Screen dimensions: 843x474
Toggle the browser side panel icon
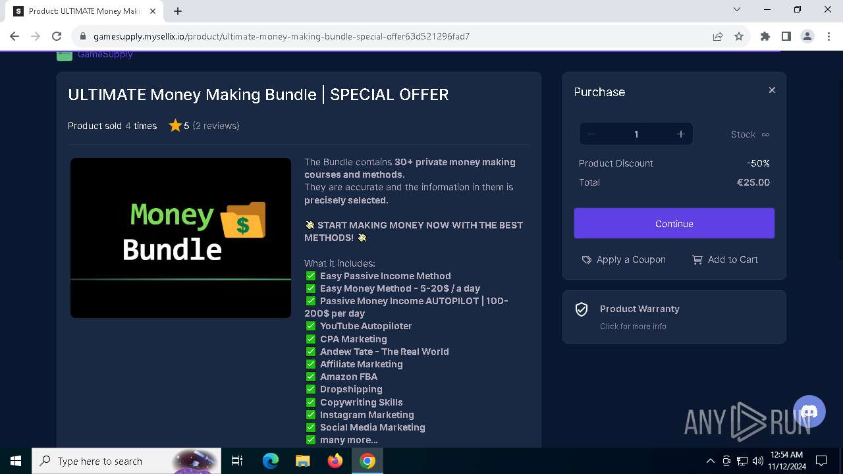(x=786, y=36)
